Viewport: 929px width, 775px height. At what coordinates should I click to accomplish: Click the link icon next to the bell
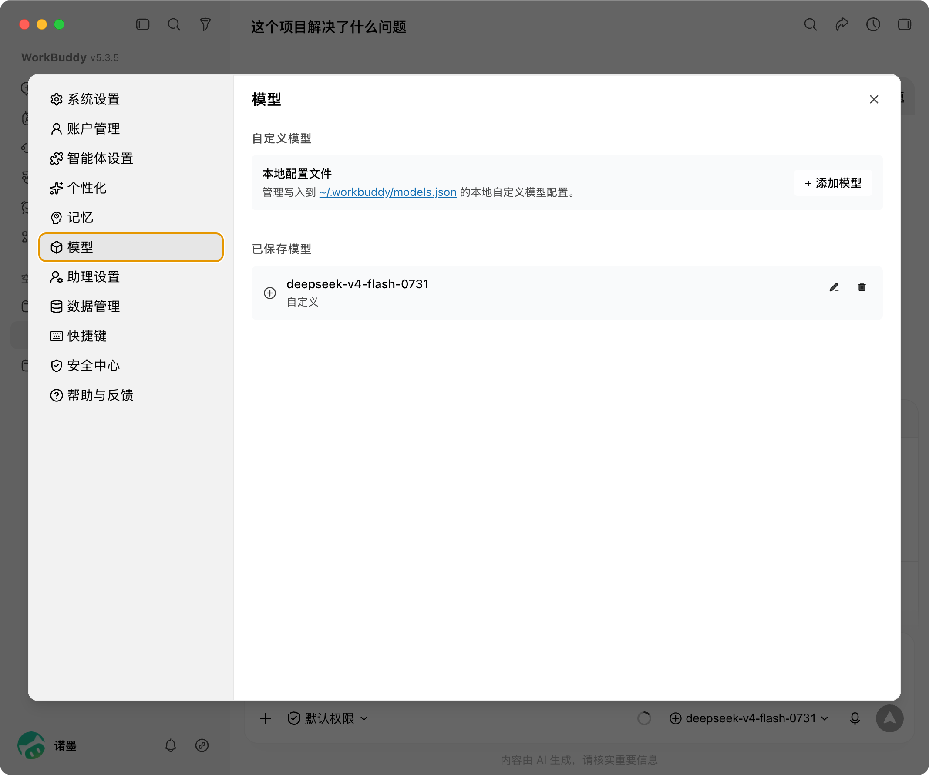[202, 746]
